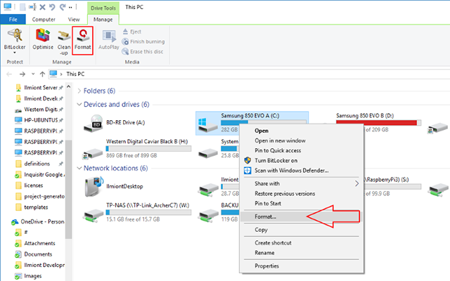This screenshot has height=281, width=450.
Task: Go forward with the Forward arrow
Action: (x=22, y=74)
